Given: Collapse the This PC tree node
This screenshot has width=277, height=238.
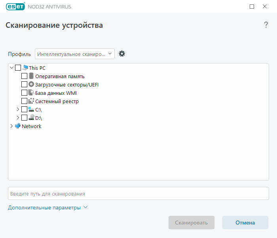Looking at the screenshot, I should pyautogui.click(x=11, y=68).
